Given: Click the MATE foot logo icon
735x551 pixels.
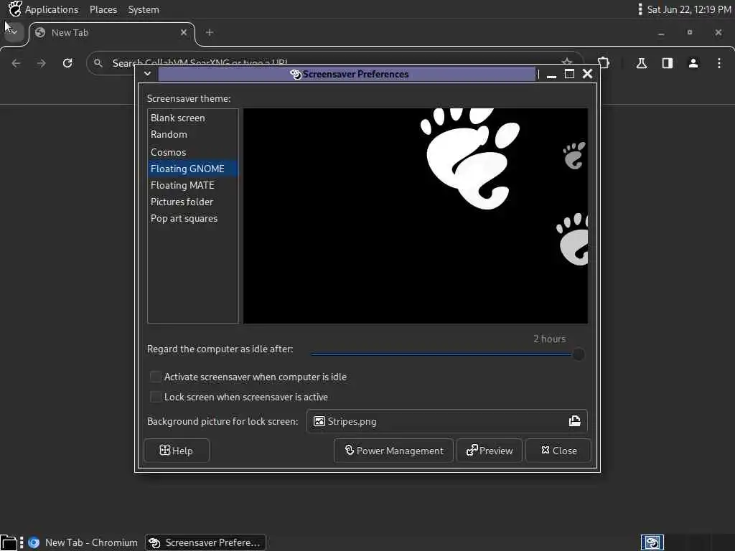Looking at the screenshot, I should [x=15, y=9].
